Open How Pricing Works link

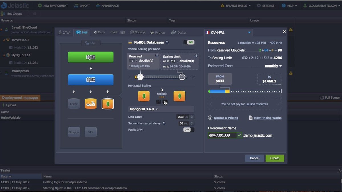pyautogui.click(x=268, y=118)
